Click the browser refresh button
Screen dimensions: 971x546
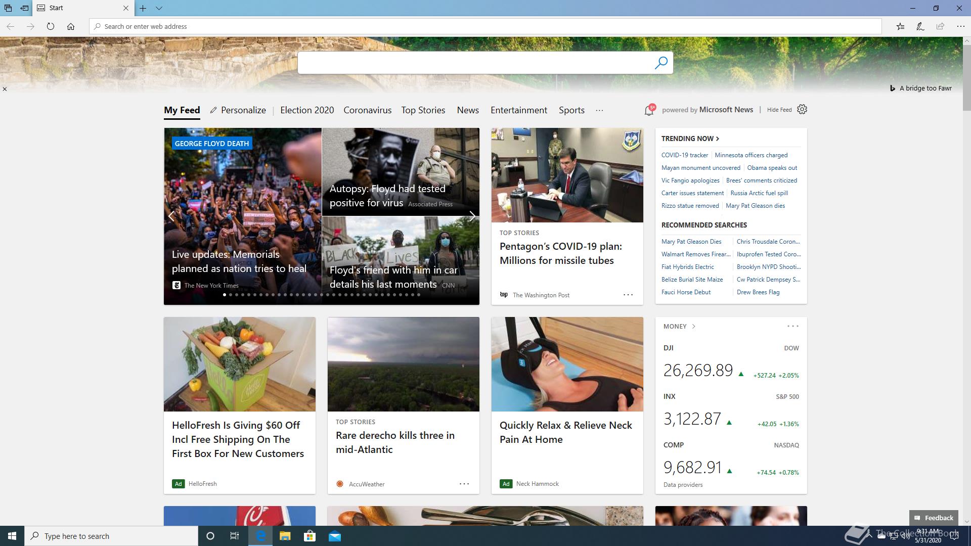[50, 26]
